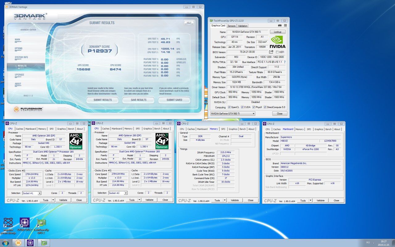This screenshot has width=395, height=247.
Task: Expand Tools dropdown arrow in Mainboard CPU-Z window
Action: click(x=311, y=200)
